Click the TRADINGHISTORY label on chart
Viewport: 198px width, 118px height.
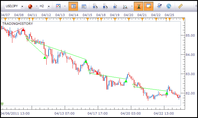(x=18, y=24)
